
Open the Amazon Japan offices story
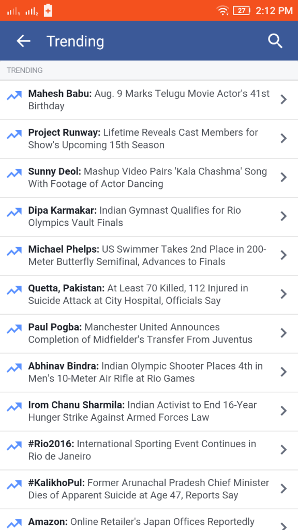pyautogui.click(x=149, y=520)
